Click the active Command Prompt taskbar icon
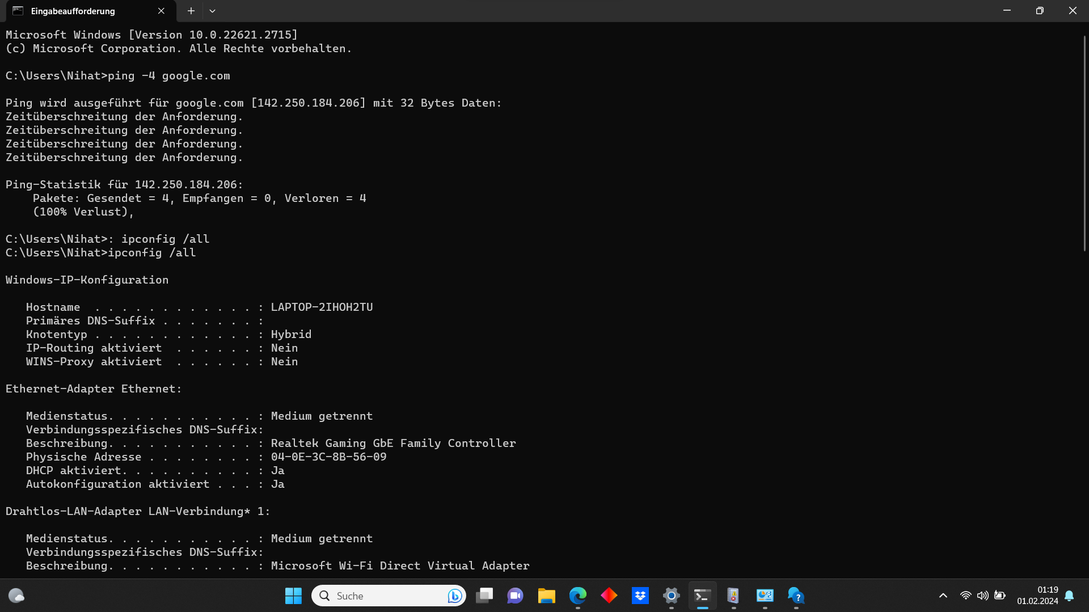The width and height of the screenshot is (1089, 612). tap(702, 596)
